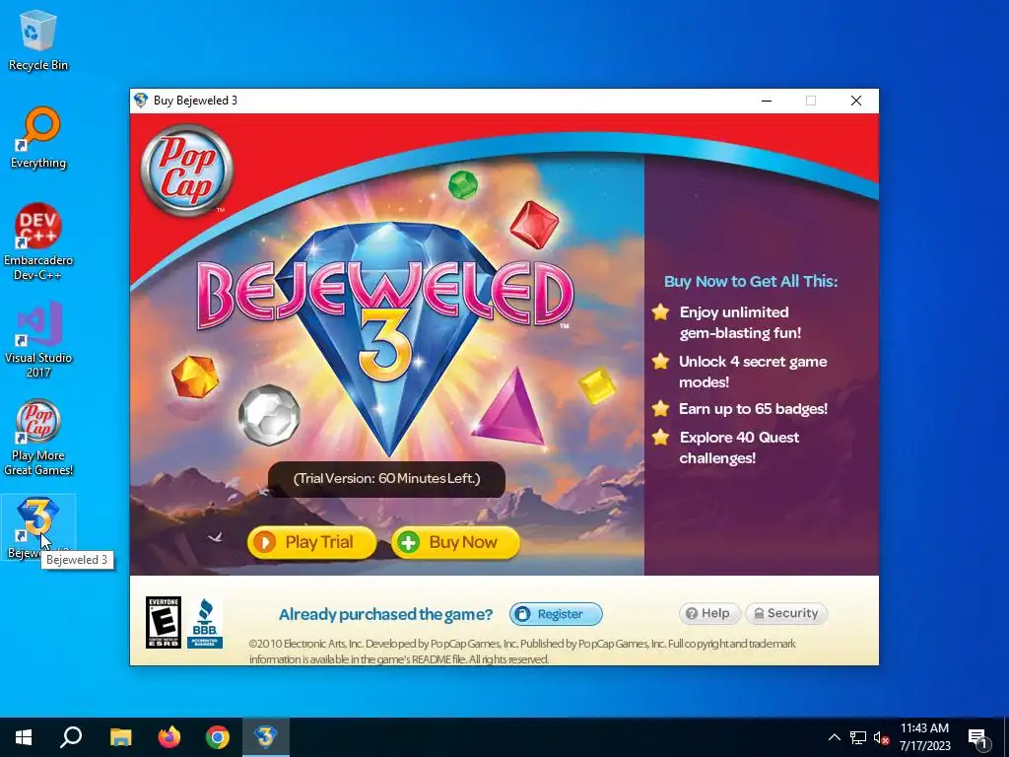Click Bejeweled 3 taskbar button
This screenshot has height=757, width=1009.
[x=266, y=737]
